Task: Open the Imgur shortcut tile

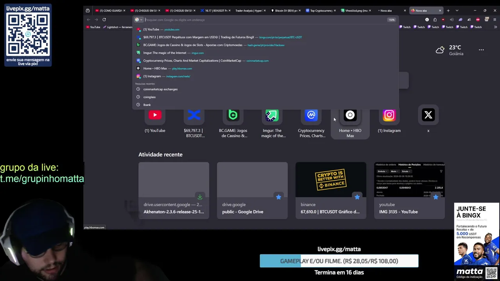Action: [272, 121]
